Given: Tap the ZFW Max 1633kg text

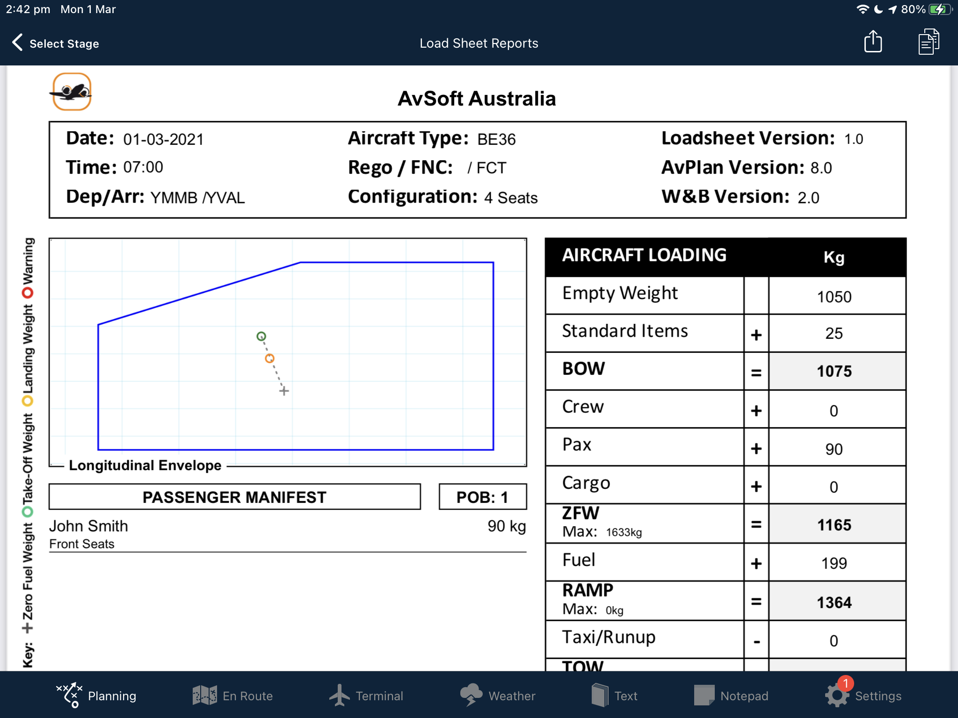Looking at the screenshot, I should point(602,532).
